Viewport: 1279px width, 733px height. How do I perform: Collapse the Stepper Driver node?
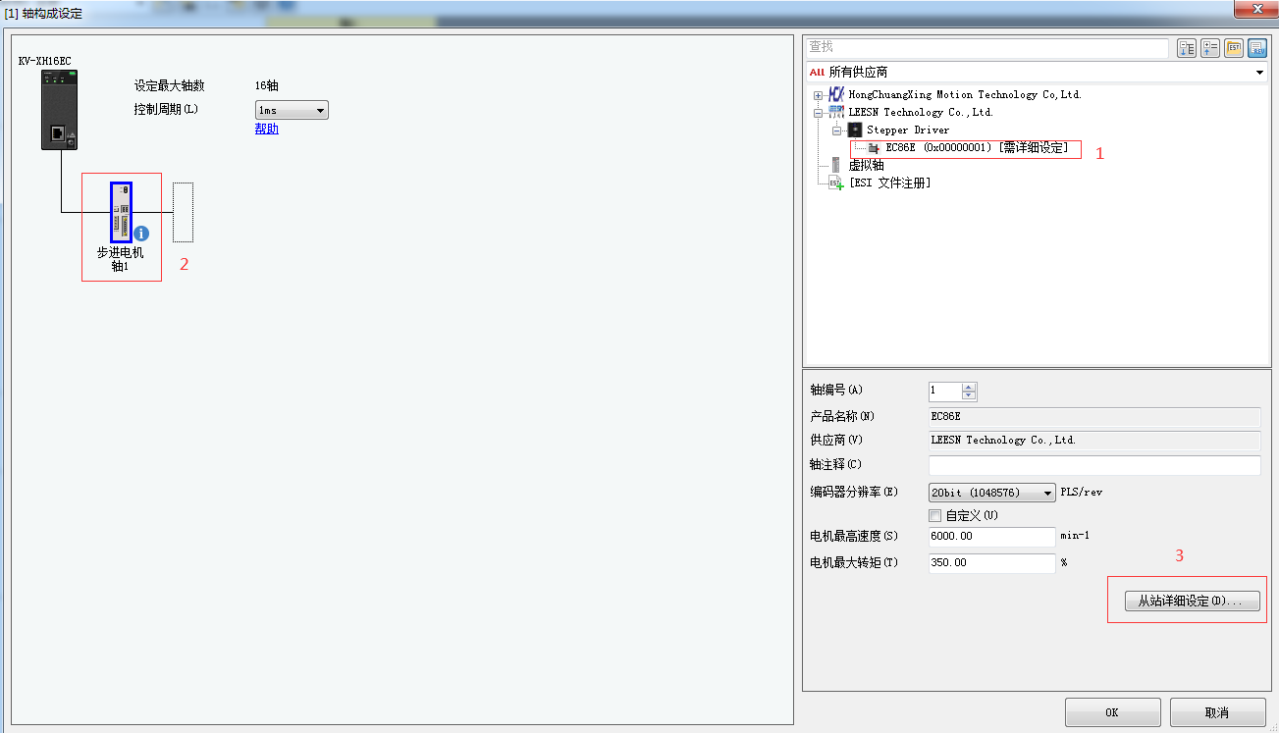click(837, 131)
